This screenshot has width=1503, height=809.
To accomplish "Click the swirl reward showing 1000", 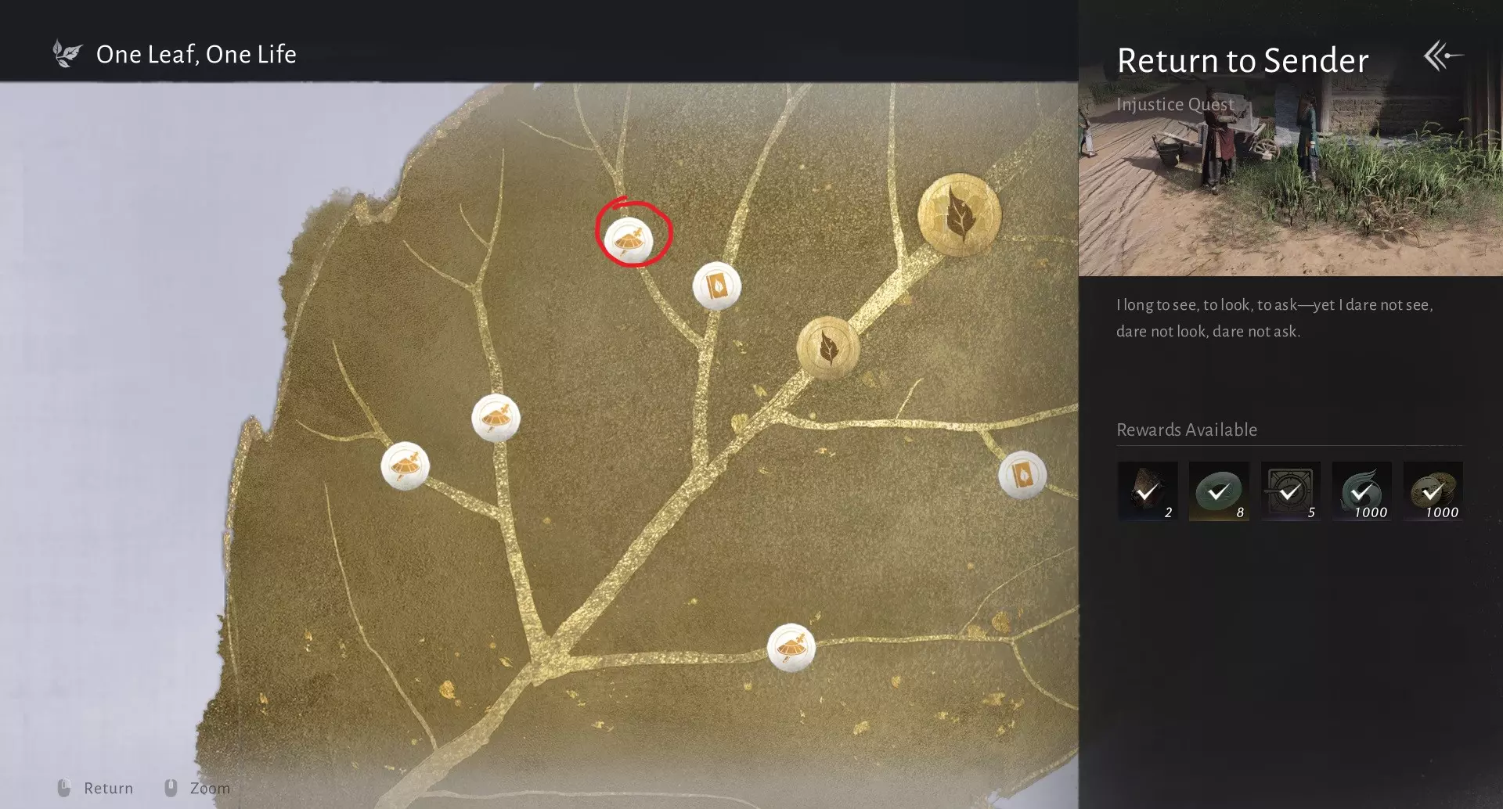I will tap(1361, 491).
